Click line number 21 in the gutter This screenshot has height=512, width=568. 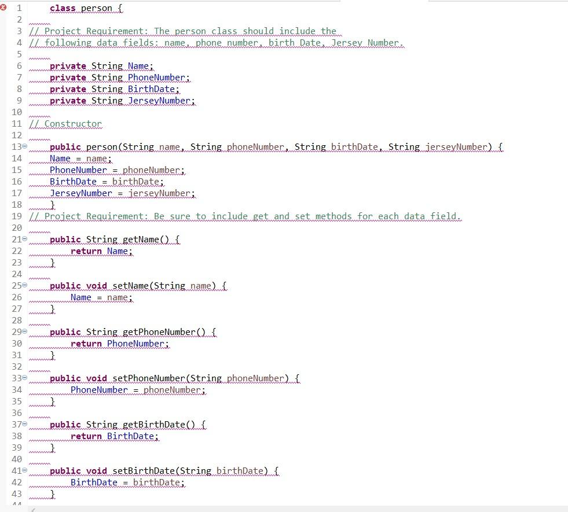(16, 239)
